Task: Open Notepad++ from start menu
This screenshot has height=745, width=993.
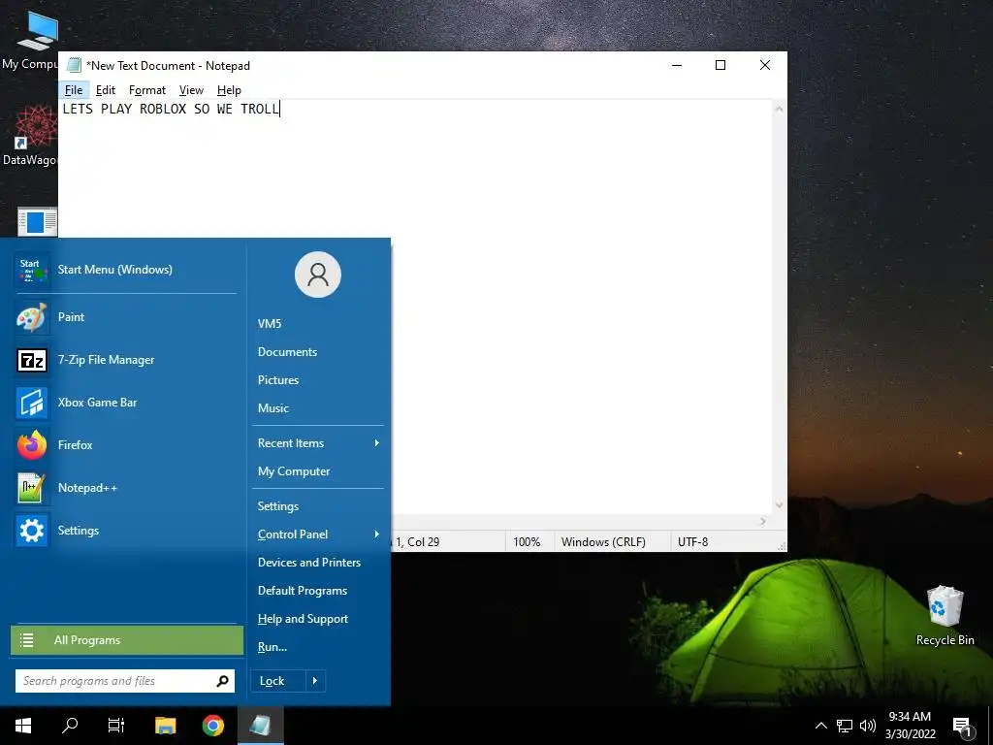Action: tap(125, 488)
